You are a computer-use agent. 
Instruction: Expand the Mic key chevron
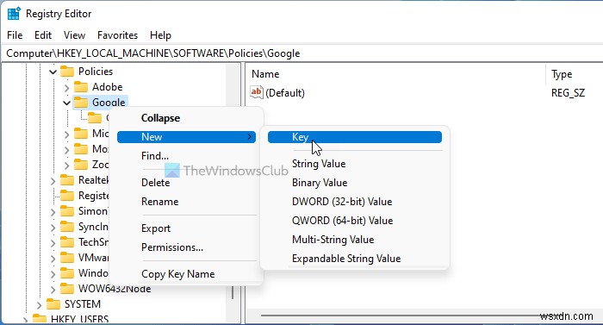coord(67,134)
